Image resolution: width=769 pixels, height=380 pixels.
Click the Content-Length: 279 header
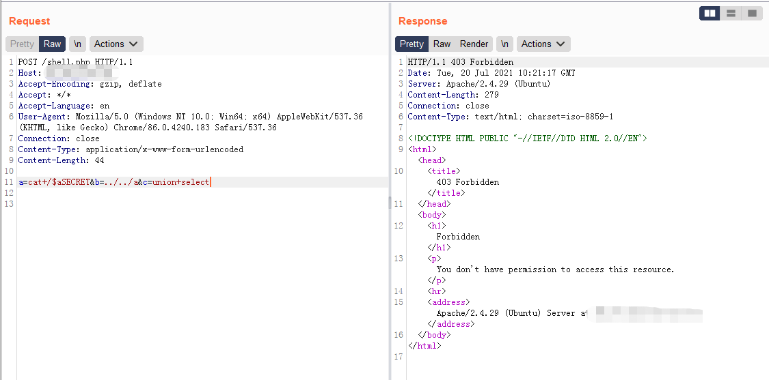point(453,95)
